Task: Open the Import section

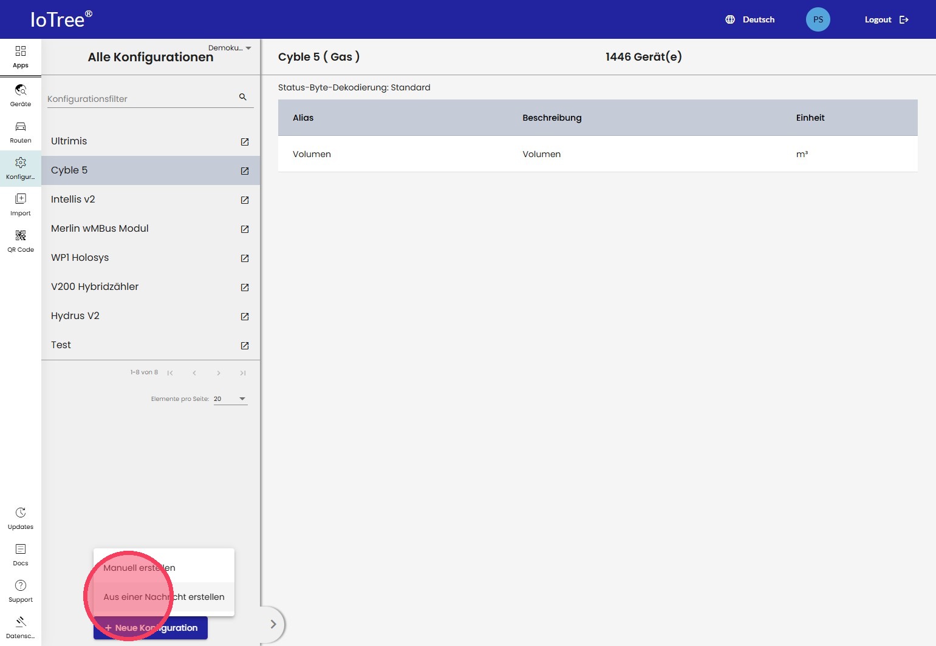Action: pyautogui.click(x=21, y=204)
